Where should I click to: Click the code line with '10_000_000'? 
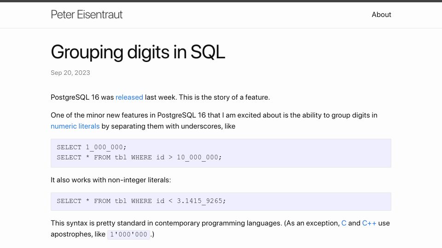click(139, 158)
